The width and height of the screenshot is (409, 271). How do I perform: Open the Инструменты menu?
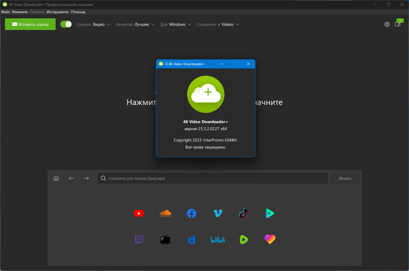(58, 12)
